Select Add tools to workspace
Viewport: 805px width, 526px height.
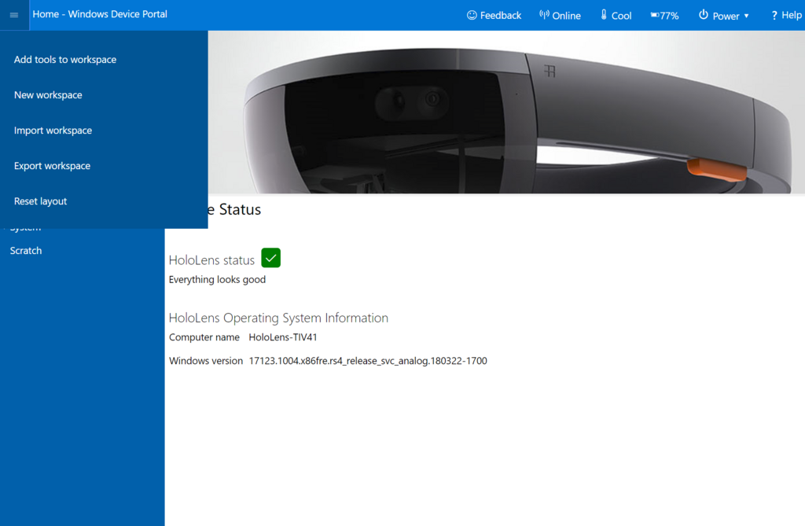click(65, 60)
